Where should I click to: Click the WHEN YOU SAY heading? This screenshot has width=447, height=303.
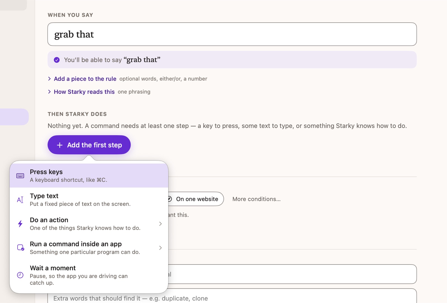(70, 15)
